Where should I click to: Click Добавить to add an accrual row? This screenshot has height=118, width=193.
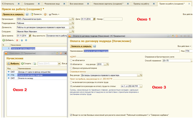(8, 40)
